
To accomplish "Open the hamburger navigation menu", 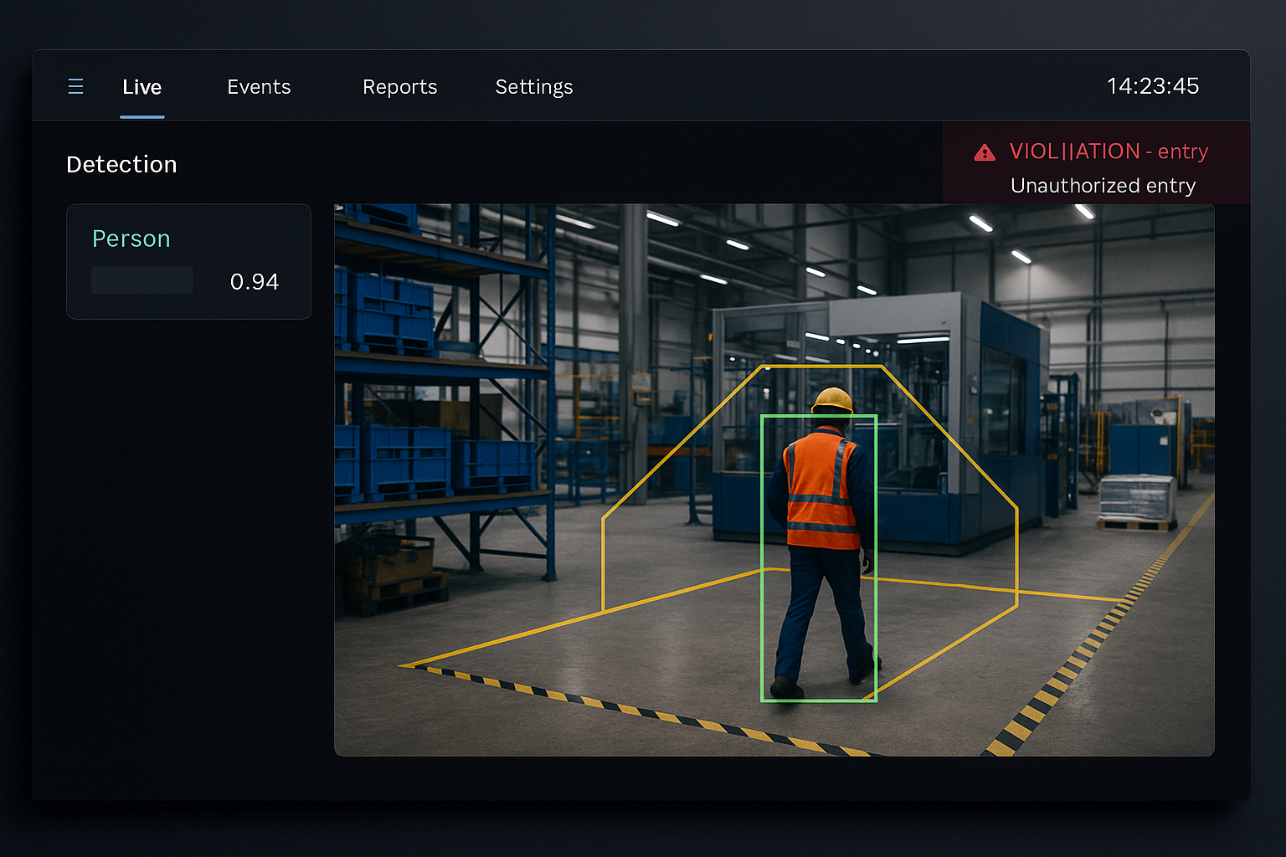I will pos(75,85).
